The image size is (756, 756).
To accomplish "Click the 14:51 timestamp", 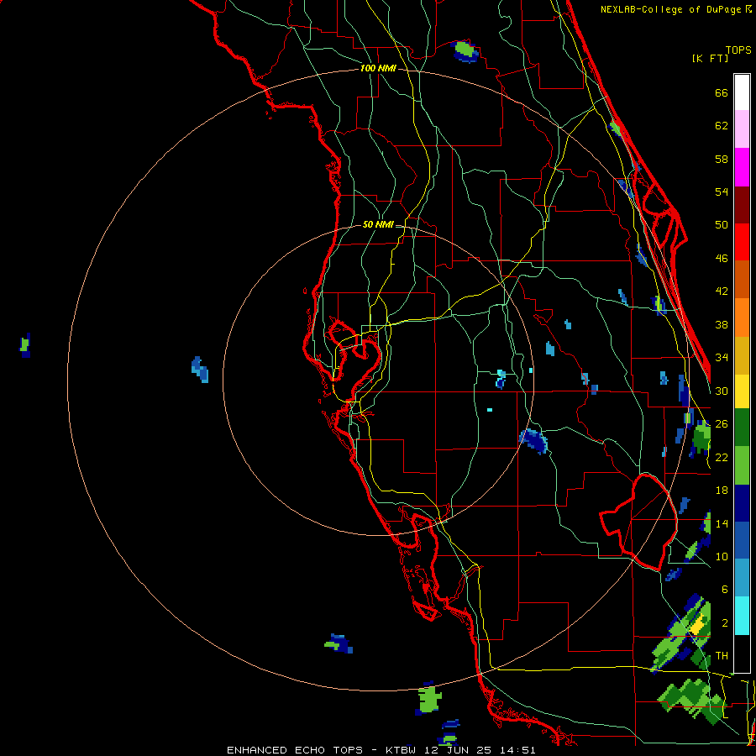I will pyautogui.click(x=517, y=750).
